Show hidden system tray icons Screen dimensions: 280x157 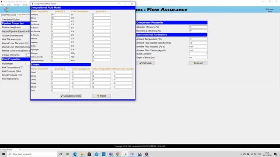[241, 154]
